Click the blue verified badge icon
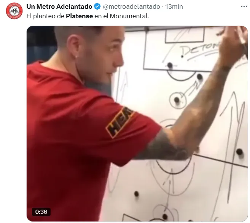This screenshot has width=250, height=223. point(97,6)
